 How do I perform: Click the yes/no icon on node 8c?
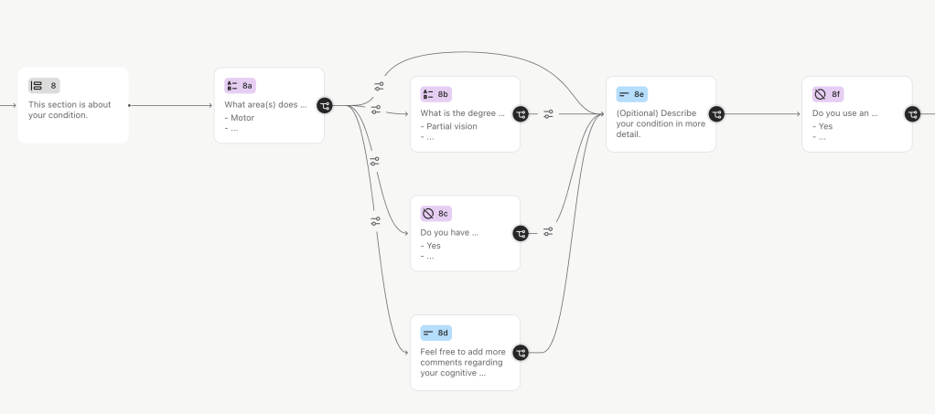[x=428, y=214]
